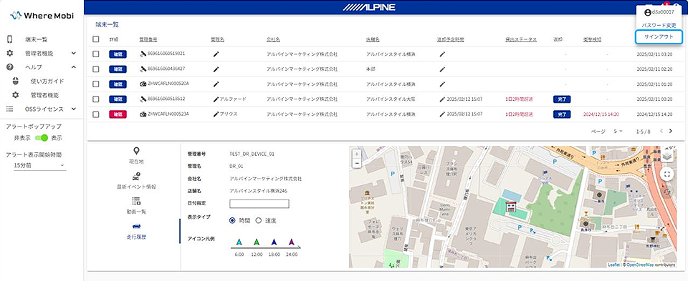Toggle map fullscreen view
The height and width of the screenshot is (281, 688).
[667, 174]
